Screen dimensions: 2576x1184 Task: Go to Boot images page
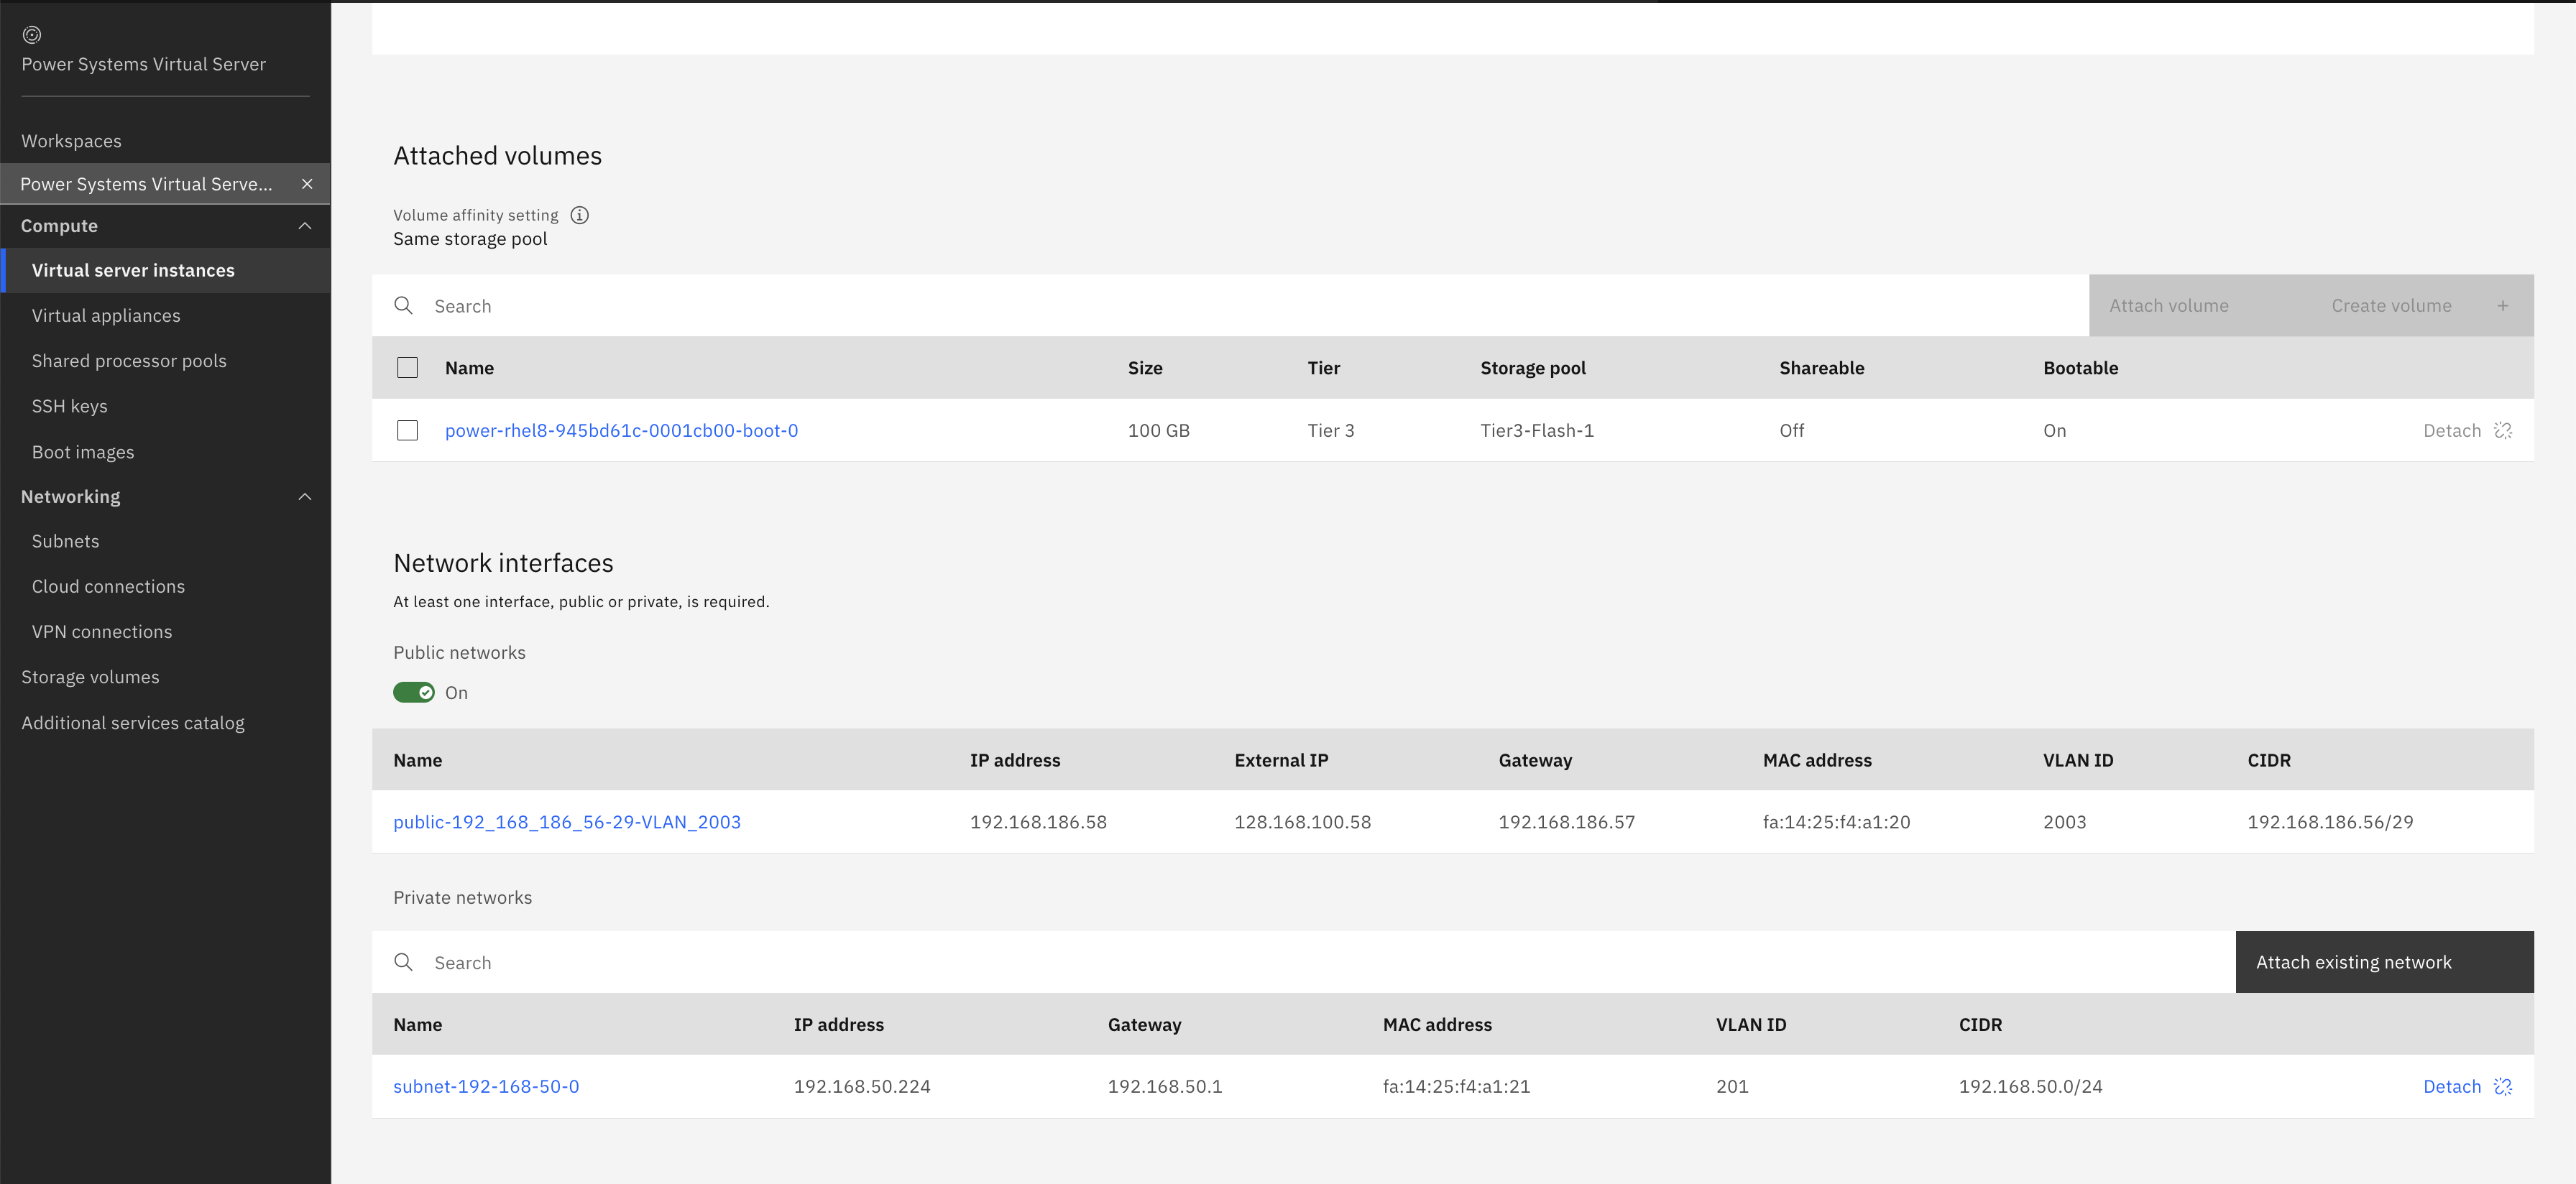83,452
